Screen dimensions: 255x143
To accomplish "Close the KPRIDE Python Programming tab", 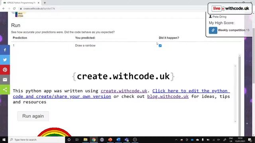I will pyautogui.click(x=39, y=3).
